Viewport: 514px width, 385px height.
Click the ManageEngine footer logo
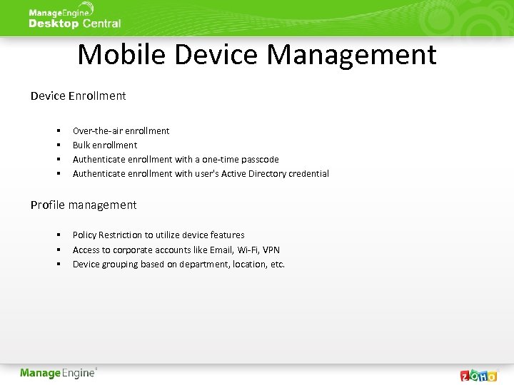(x=59, y=373)
